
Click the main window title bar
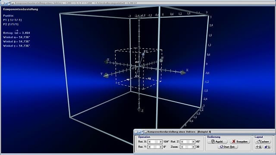(x=138, y=3)
